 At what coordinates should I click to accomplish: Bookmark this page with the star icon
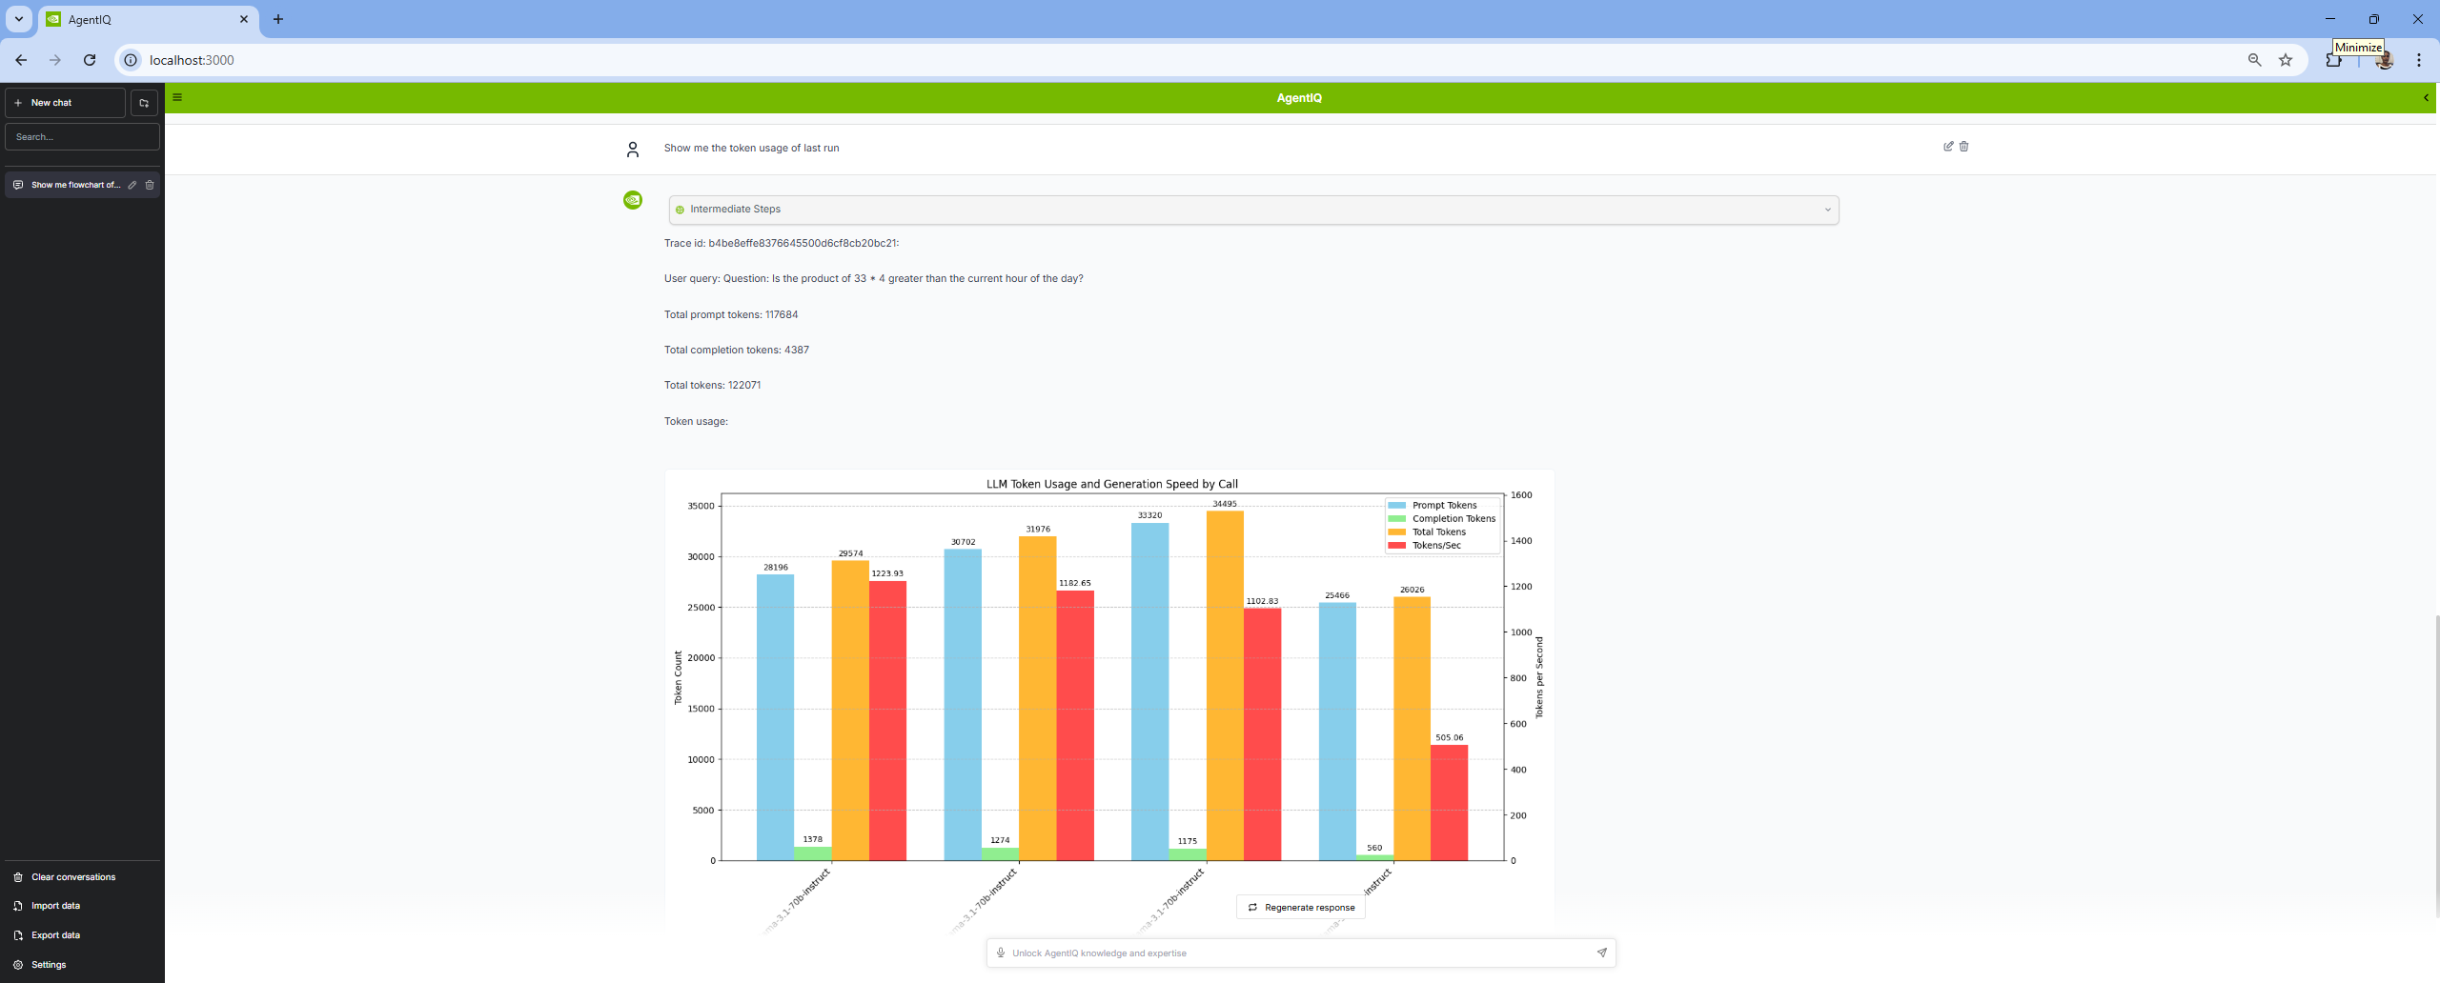2286,60
